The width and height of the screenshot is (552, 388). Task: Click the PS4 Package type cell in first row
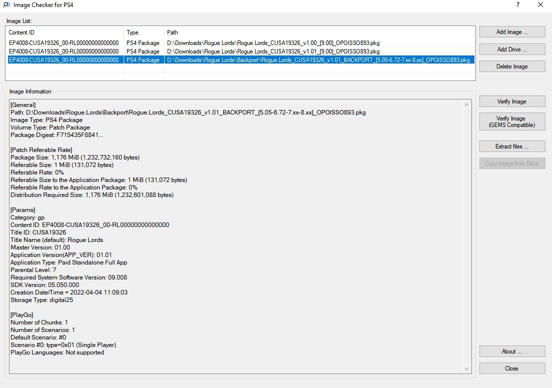click(x=143, y=43)
